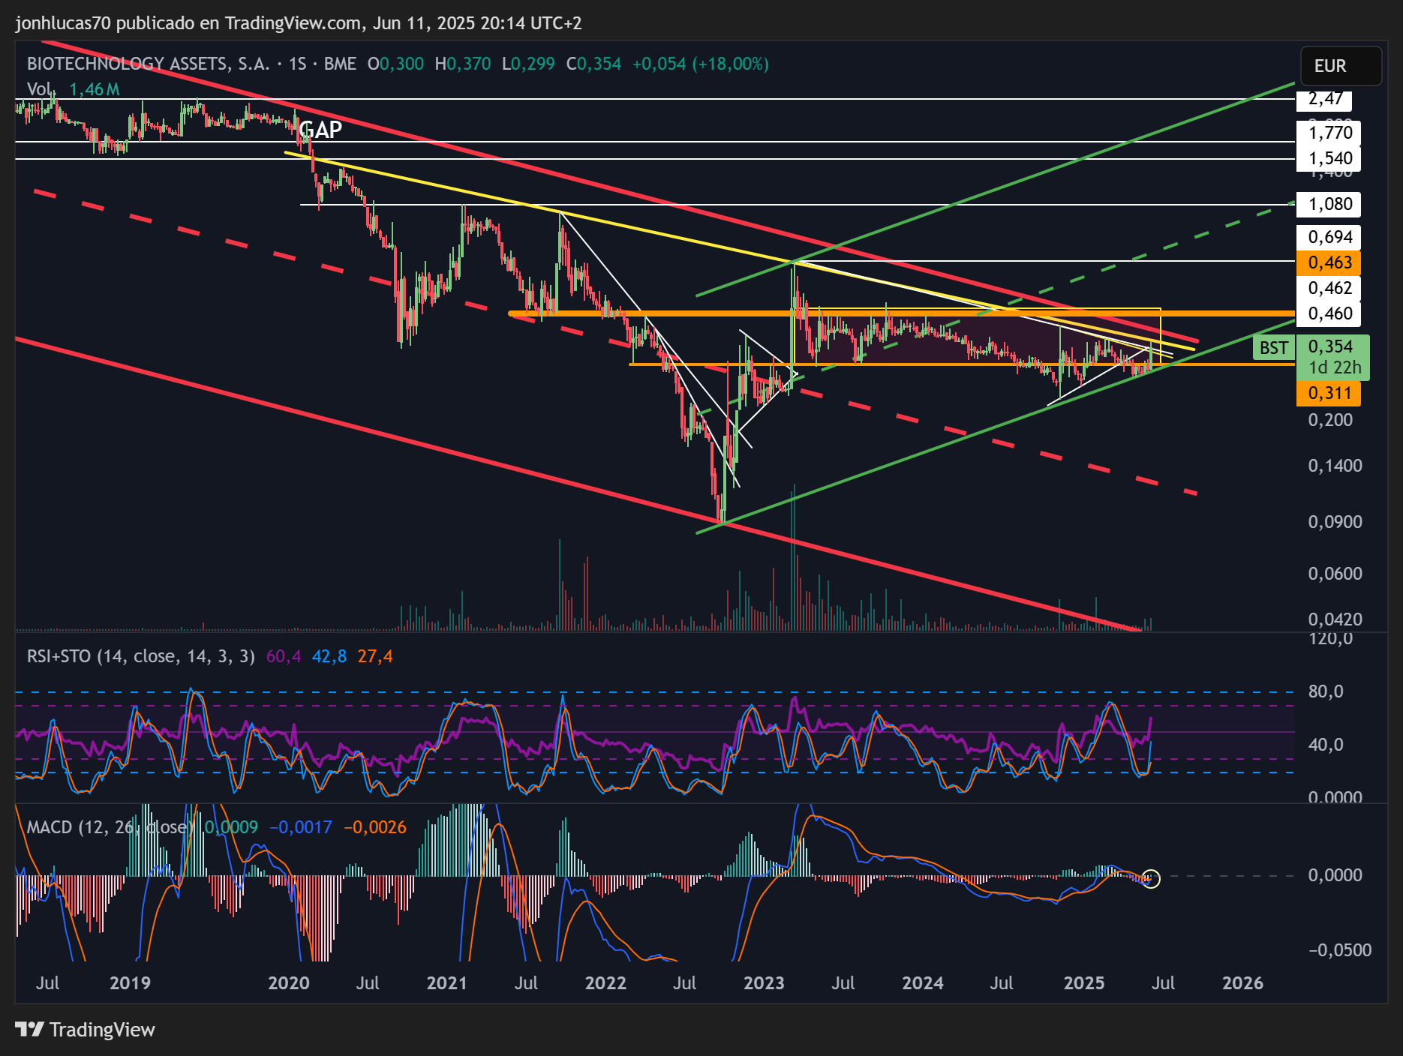This screenshot has width=1403, height=1056.
Task: Click the RSI+STO indicator legend
Action: click(141, 656)
